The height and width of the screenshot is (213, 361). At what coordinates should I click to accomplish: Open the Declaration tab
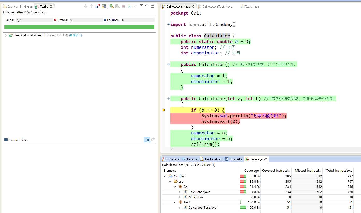tap(211, 159)
